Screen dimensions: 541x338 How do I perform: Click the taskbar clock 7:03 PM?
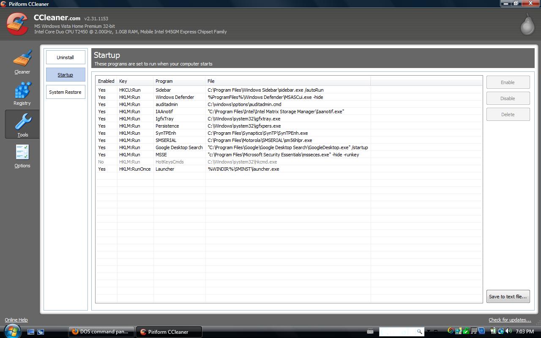525,332
